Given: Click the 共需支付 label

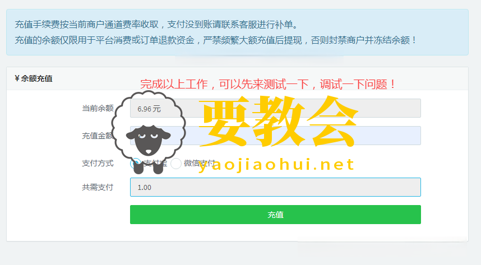Looking at the screenshot, I should tap(98, 187).
